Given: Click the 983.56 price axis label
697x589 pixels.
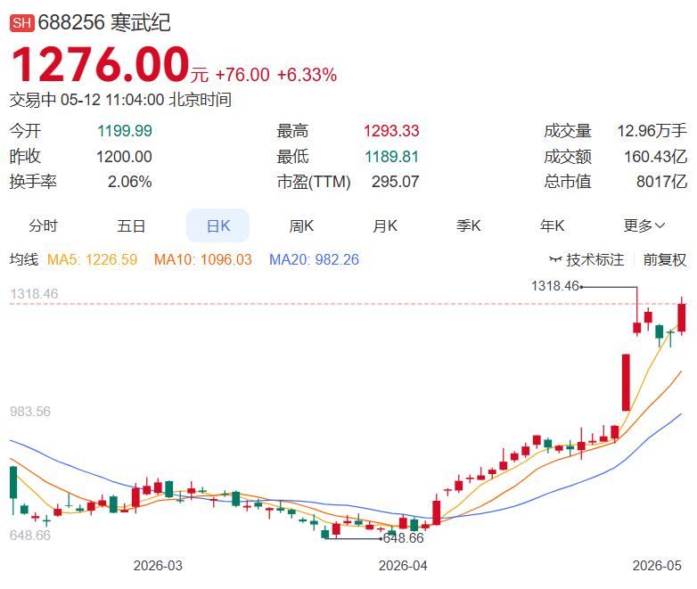Looking at the screenshot, I should coord(30,412).
